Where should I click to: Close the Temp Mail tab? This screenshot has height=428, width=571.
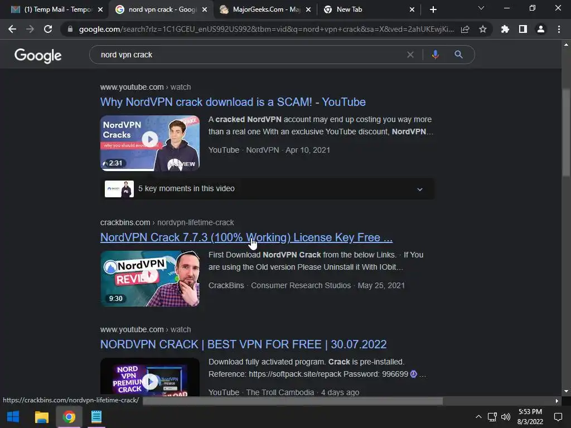(x=100, y=9)
